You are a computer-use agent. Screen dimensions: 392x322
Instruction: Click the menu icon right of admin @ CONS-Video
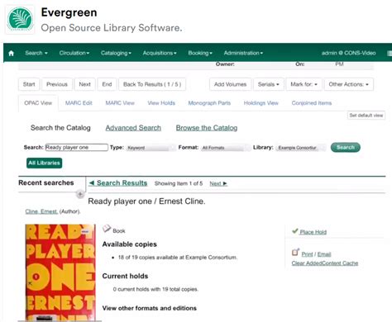(390, 54)
